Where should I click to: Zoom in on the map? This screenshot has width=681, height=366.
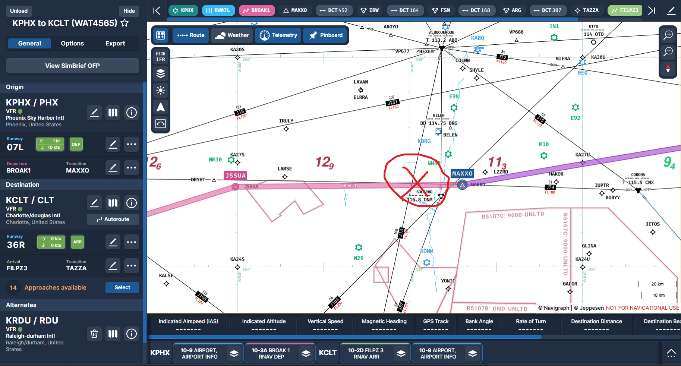click(668, 35)
